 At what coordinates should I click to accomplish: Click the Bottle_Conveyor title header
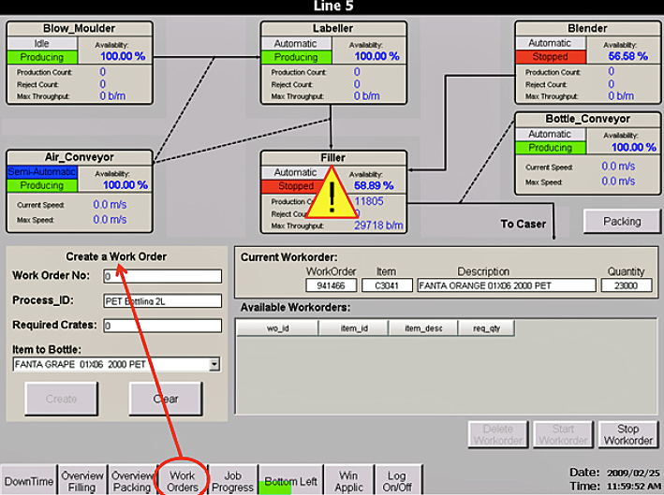tap(588, 119)
